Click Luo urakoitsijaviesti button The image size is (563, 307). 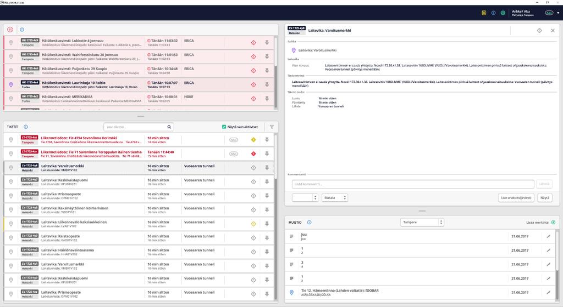pos(516,197)
